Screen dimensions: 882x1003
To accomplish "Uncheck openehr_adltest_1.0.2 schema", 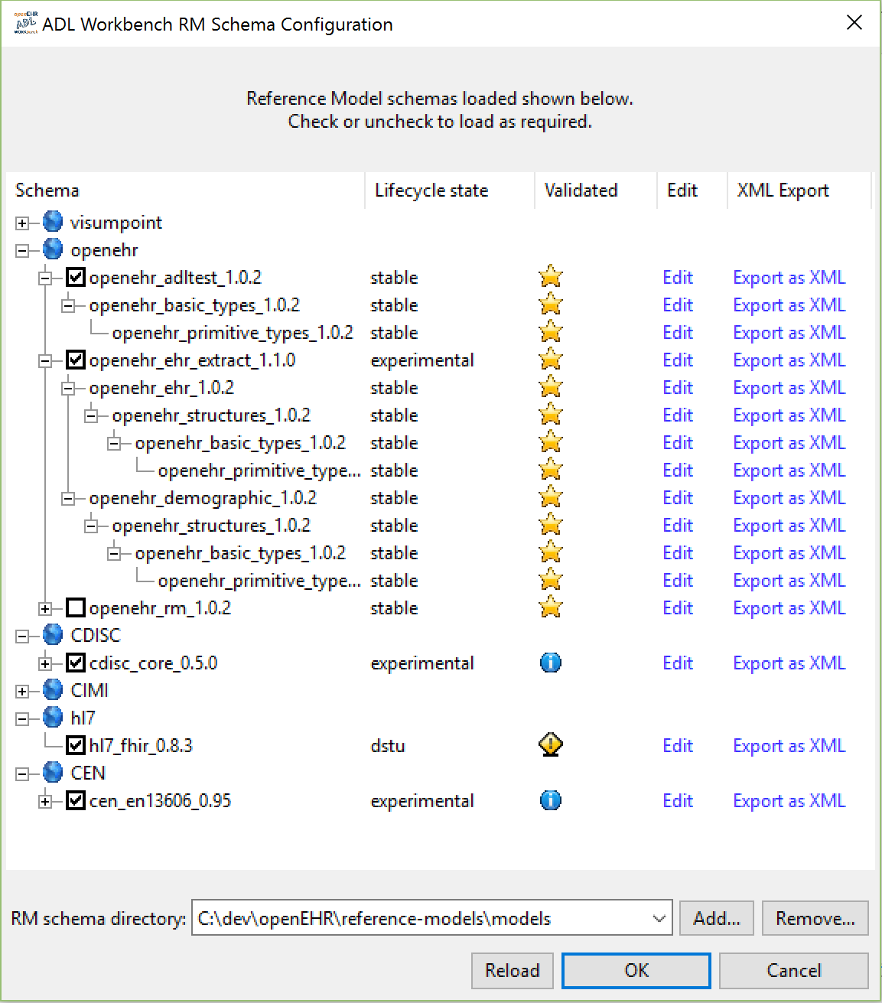I will [76, 277].
